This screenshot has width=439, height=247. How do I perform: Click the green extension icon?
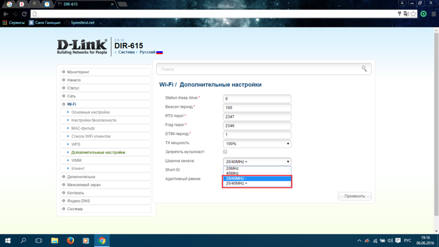[424, 14]
